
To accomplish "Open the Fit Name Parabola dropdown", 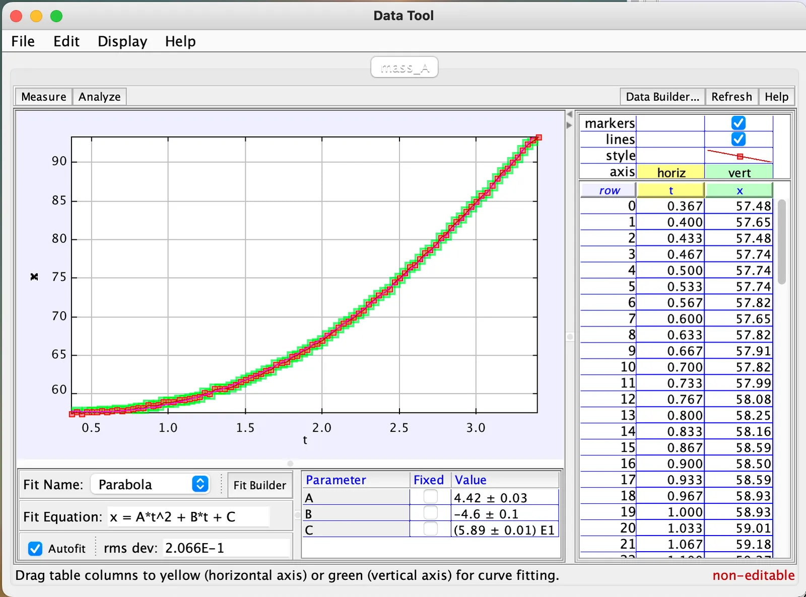I will coord(150,484).
